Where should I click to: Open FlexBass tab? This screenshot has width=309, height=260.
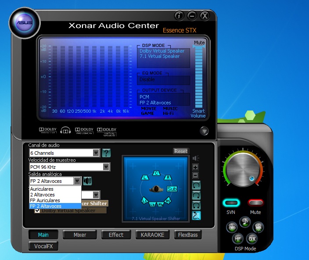click(188, 235)
